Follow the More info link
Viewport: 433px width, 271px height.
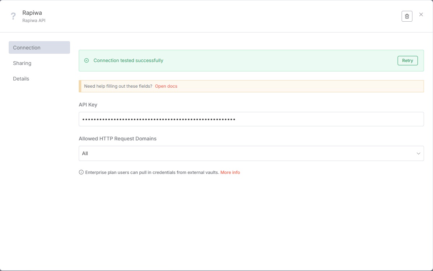click(230, 172)
